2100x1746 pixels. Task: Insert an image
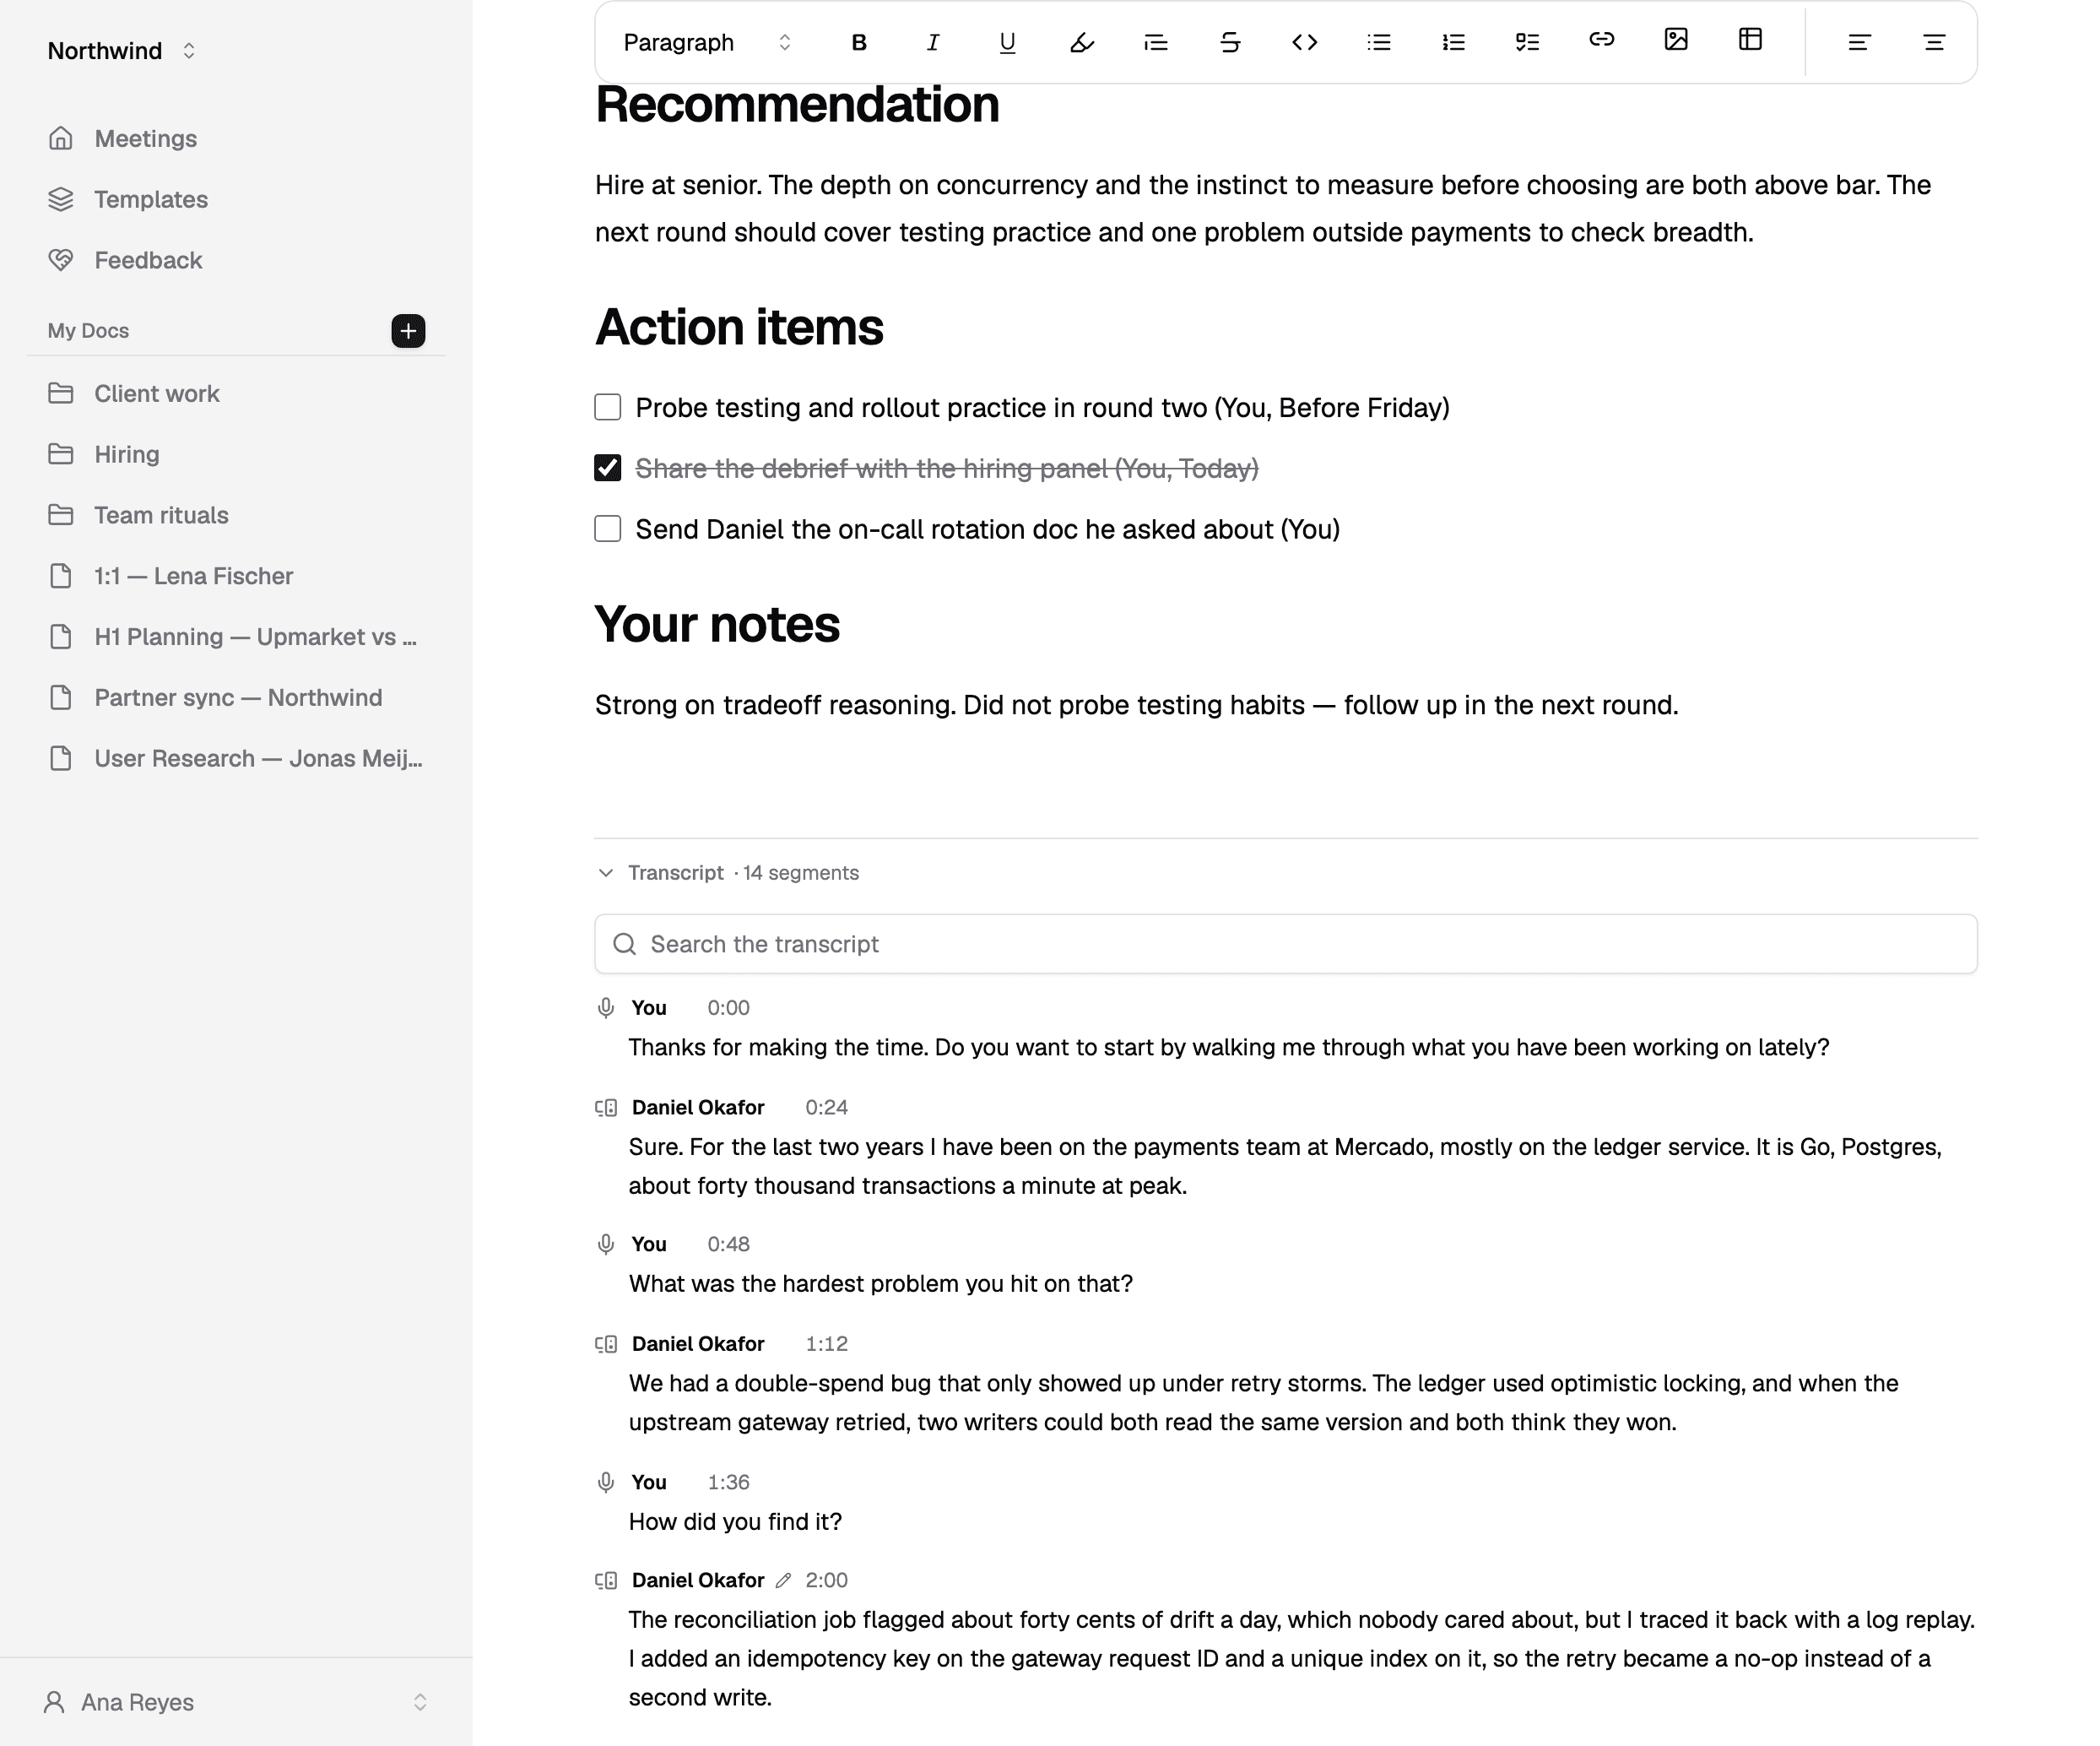1676,40
